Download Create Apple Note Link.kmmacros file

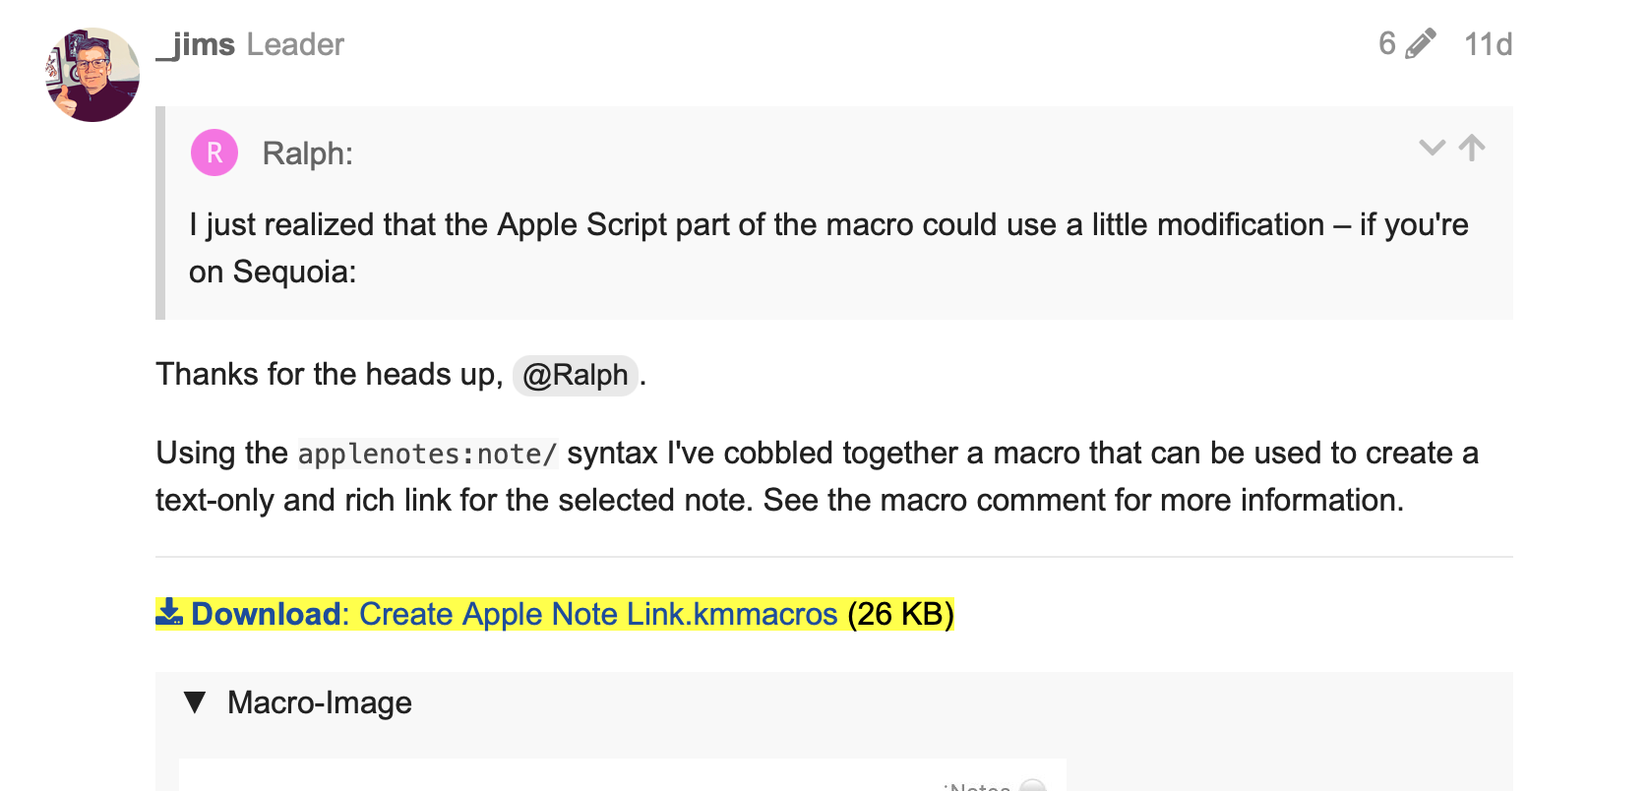coord(598,614)
